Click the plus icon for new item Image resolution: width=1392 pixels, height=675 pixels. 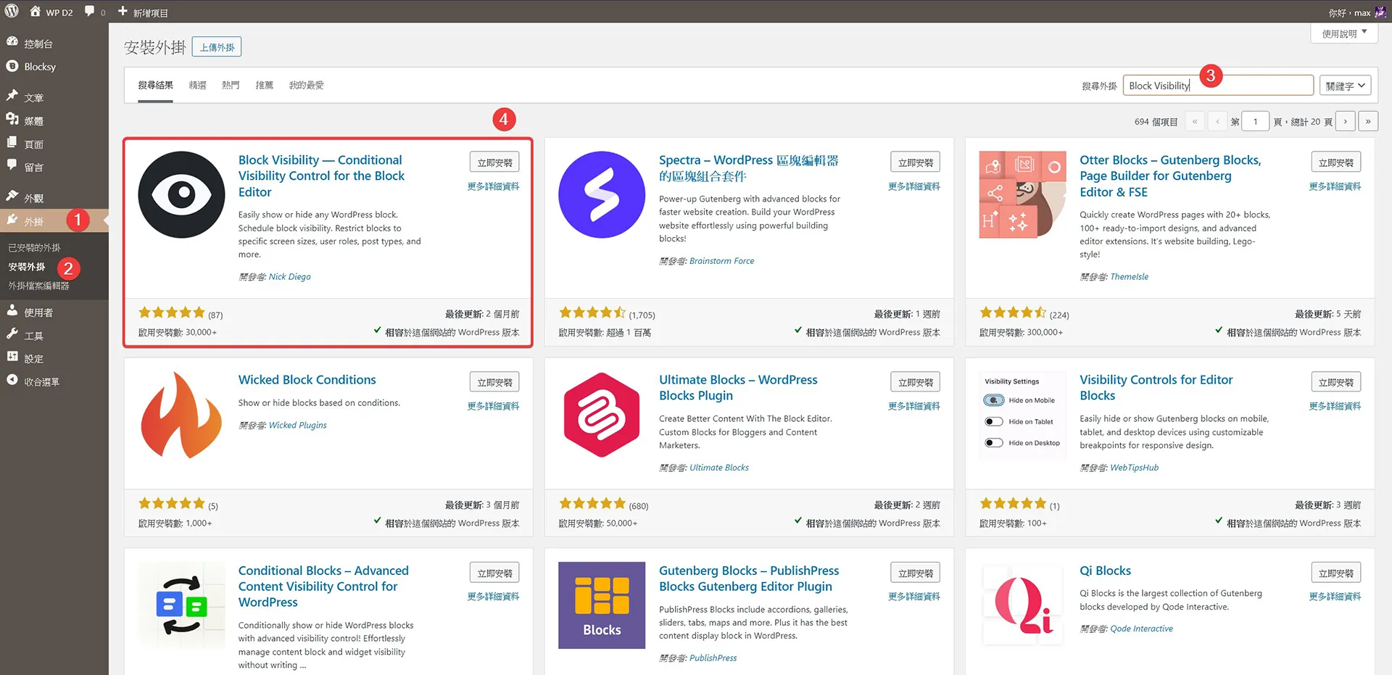pos(123,12)
